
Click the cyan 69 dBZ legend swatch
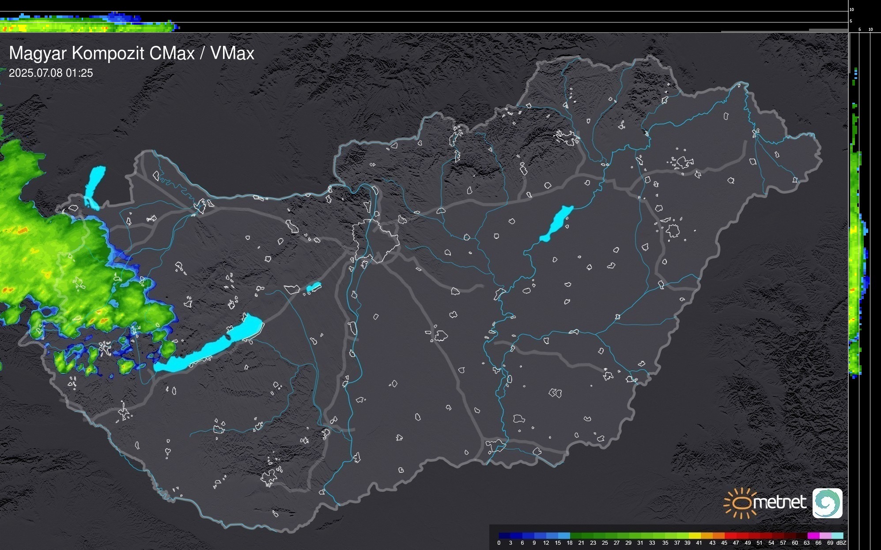coord(837,535)
